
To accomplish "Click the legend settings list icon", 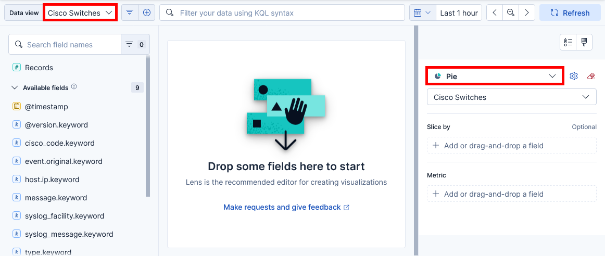I will [568, 42].
